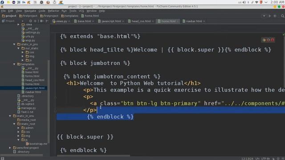Image resolution: width=285 pixels, height=160 pixels.
Task: Click the Firefox browser preview icon
Action: click(268, 40)
